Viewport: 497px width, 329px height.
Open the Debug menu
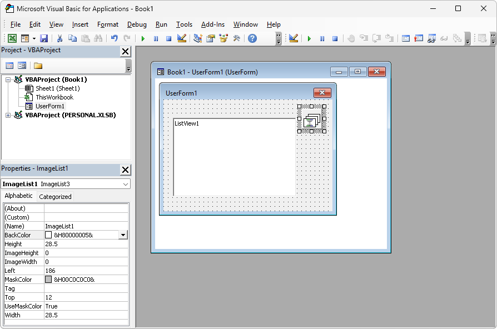point(136,24)
